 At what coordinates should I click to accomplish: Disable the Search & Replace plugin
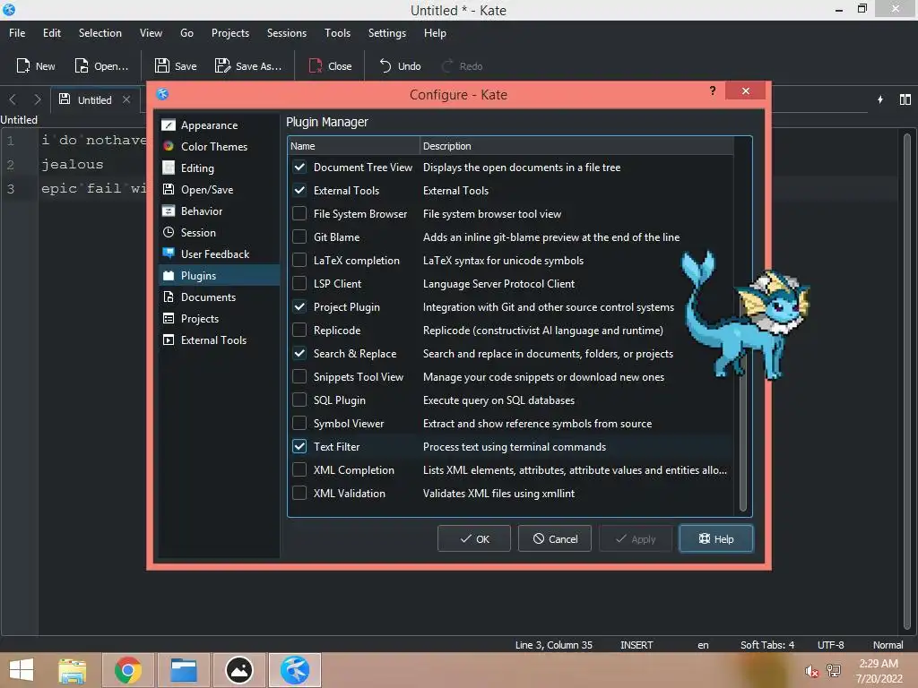[299, 353]
